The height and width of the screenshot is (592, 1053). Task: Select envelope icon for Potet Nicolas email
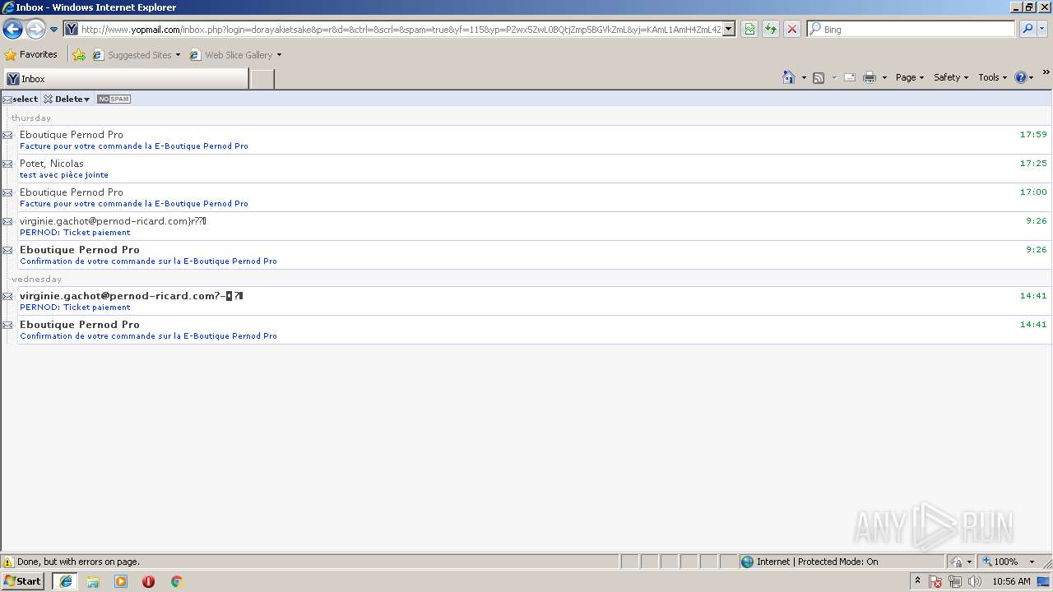7,164
